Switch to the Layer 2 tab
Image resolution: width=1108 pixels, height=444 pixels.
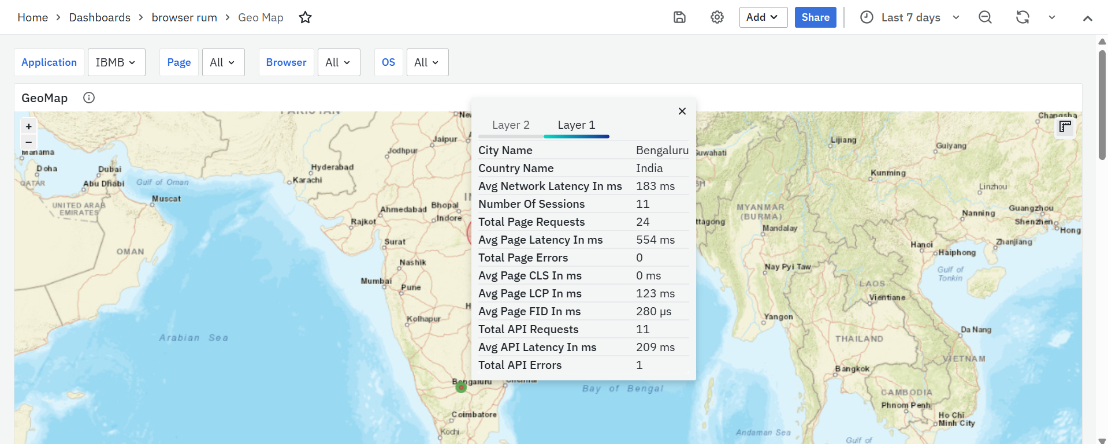(x=511, y=125)
